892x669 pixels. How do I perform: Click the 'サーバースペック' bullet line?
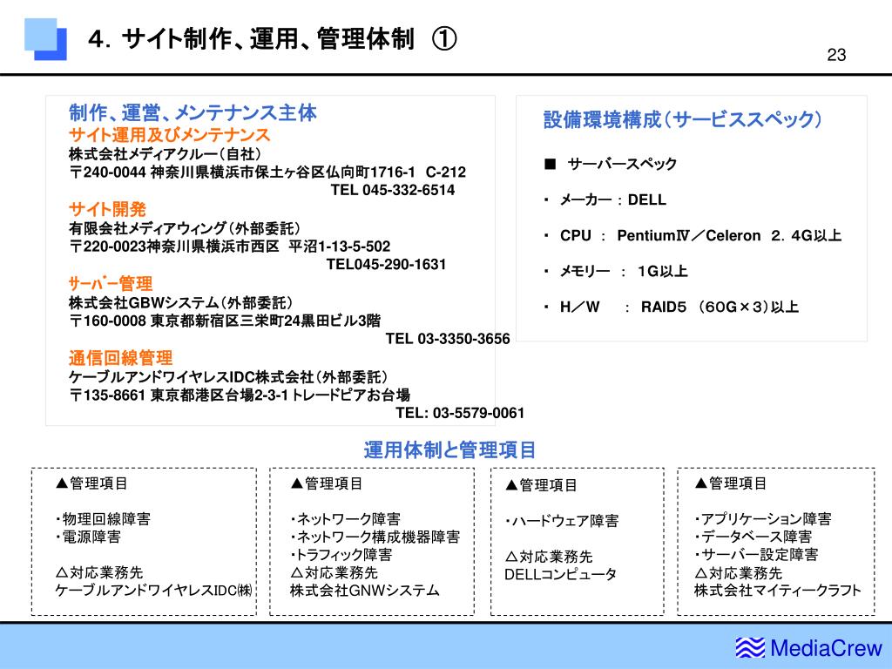click(611, 164)
